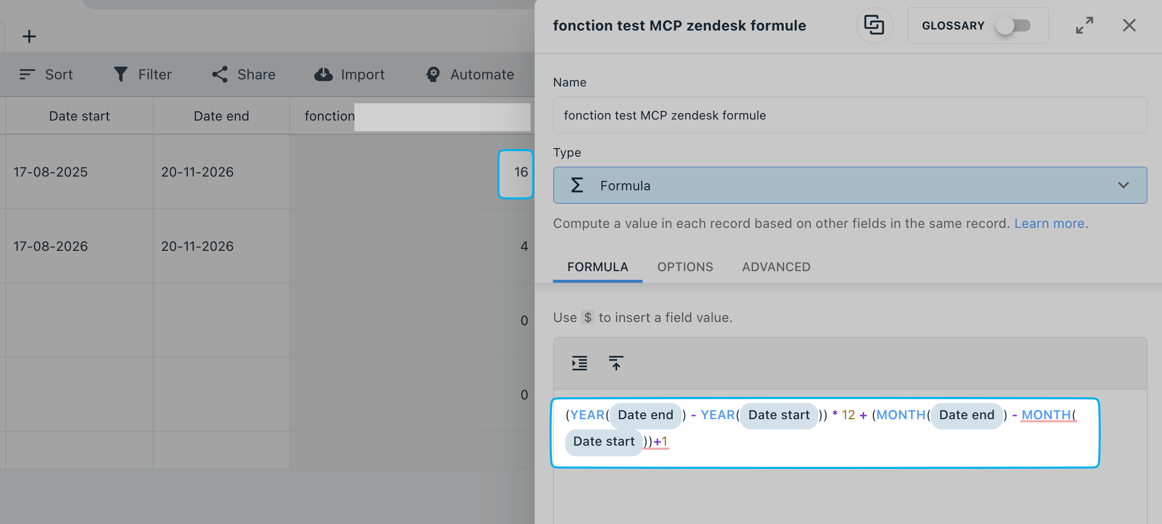This screenshot has width=1162, height=524.
Task: Open the Formula type dropdown
Action: tap(850, 185)
